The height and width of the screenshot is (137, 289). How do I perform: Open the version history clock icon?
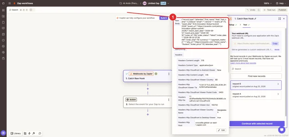point(259,10)
